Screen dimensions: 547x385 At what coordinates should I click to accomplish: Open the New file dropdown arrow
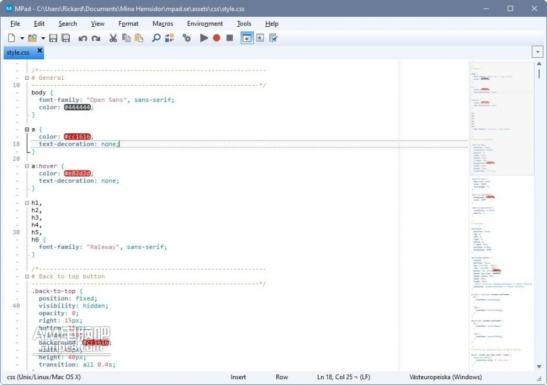pos(22,38)
